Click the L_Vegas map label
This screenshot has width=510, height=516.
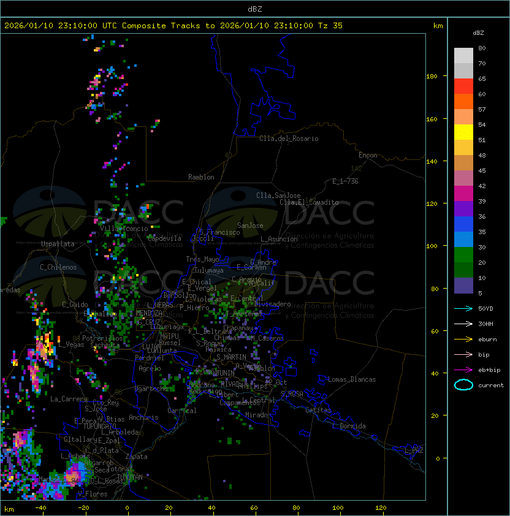(x=71, y=344)
